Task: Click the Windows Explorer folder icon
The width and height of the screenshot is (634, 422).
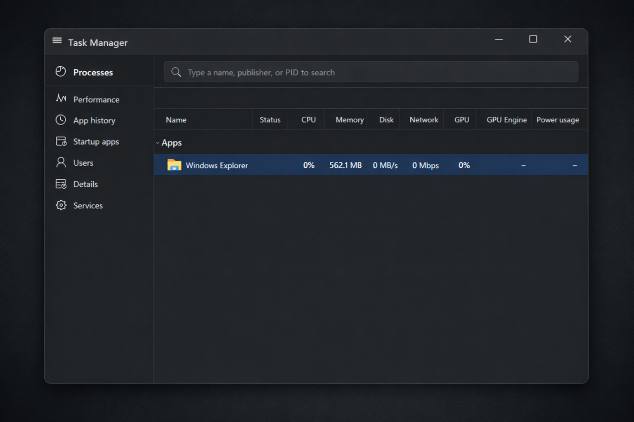Action: (174, 165)
